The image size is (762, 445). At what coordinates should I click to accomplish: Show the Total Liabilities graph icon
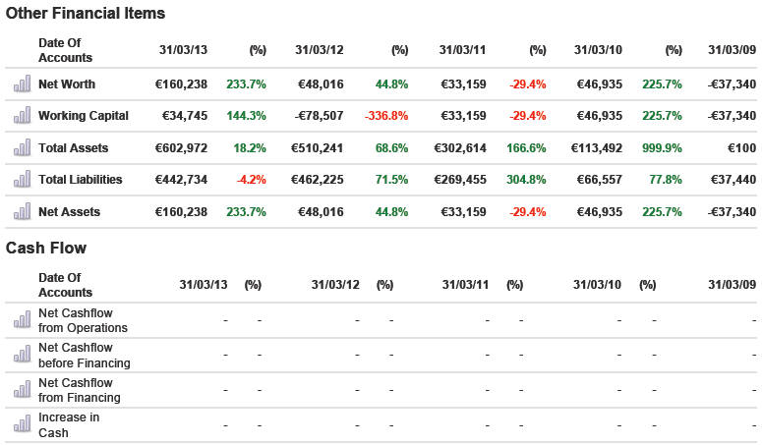(21, 180)
